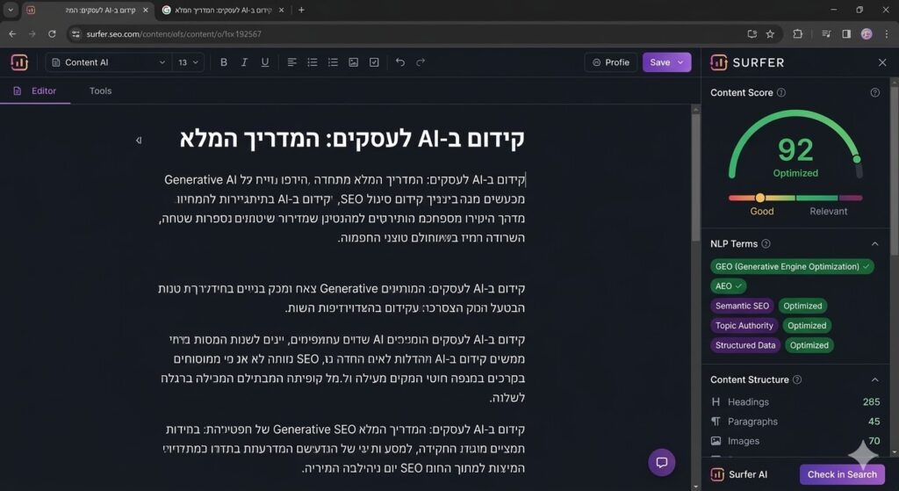Click the text align icon

coord(291,62)
